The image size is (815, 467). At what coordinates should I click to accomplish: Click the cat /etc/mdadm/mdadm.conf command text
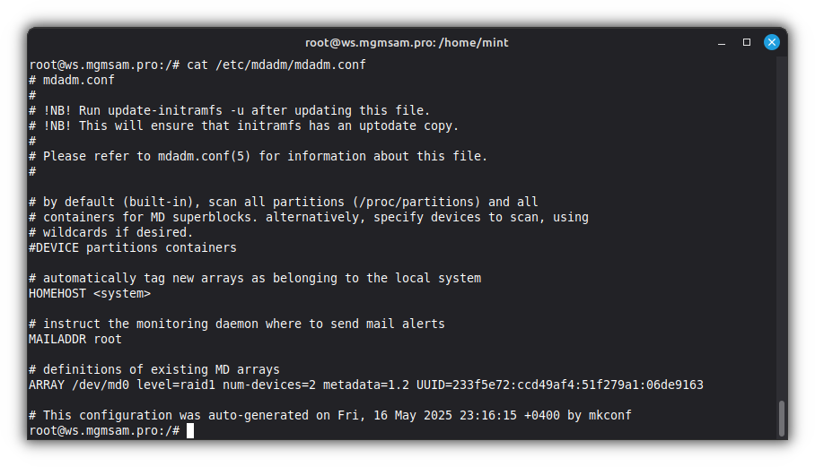click(x=276, y=65)
